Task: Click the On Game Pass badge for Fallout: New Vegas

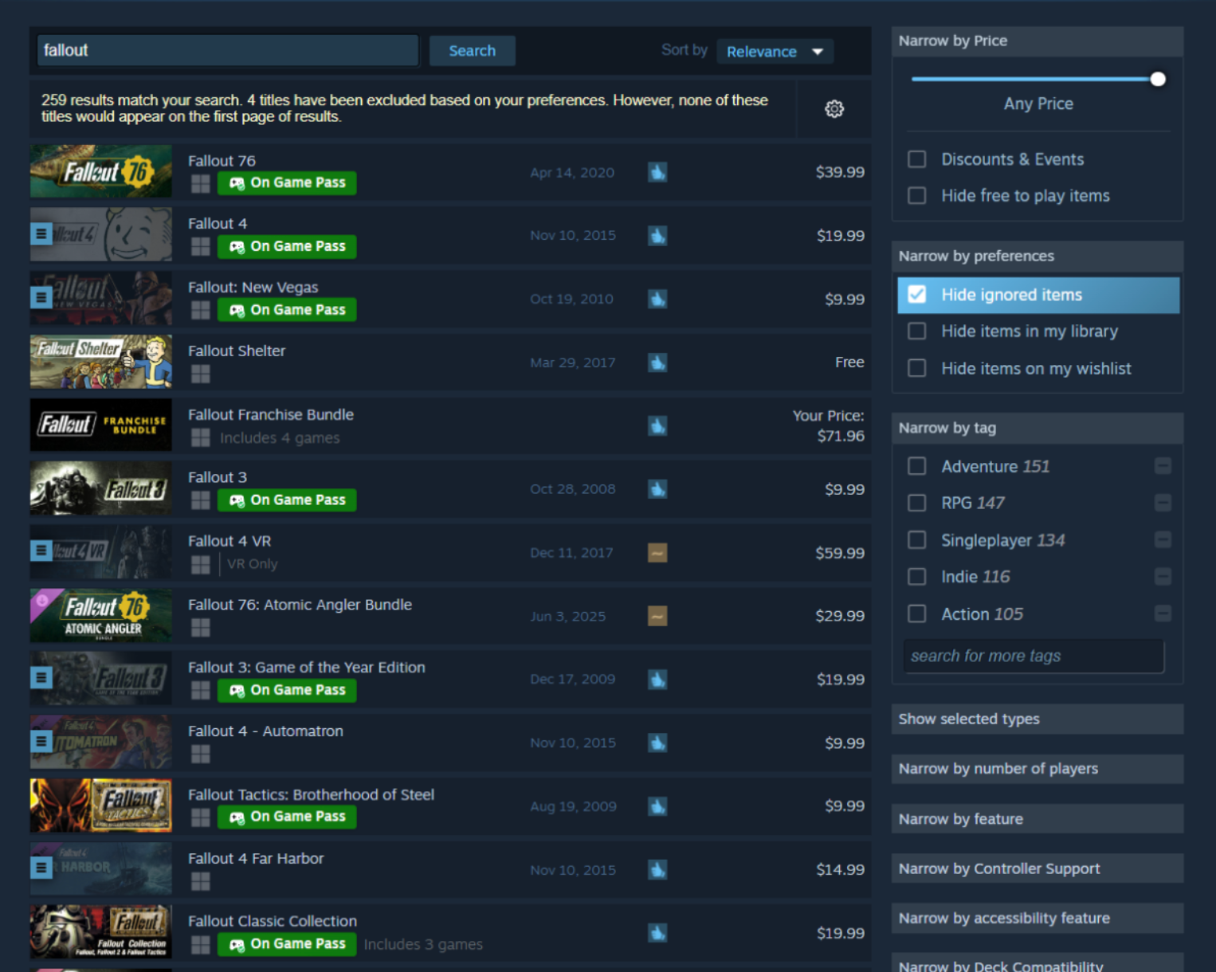Action: coord(287,310)
